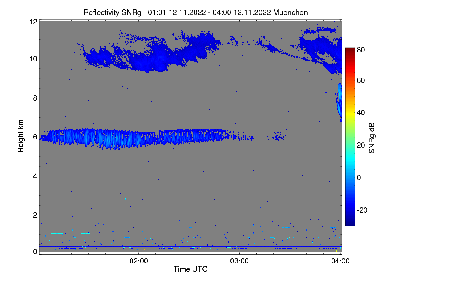The width and height of the screenshot is (449, 299).
Task: Click the colorbar tick label '60'
Action: (x=361, y=81)
